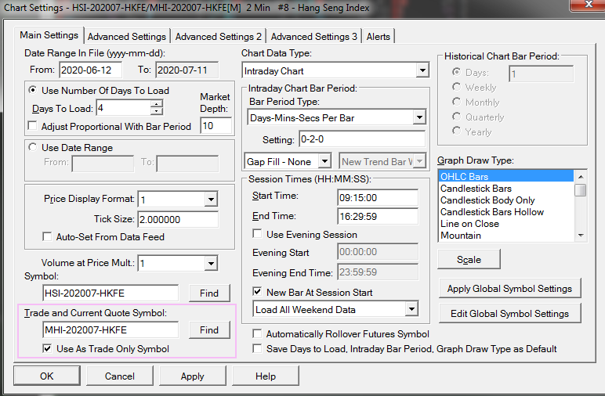Viewport: 605px width, 396px height.
Task: Select OHLC Bars in Graph Draw Type
Action: [x=506, y=176]
